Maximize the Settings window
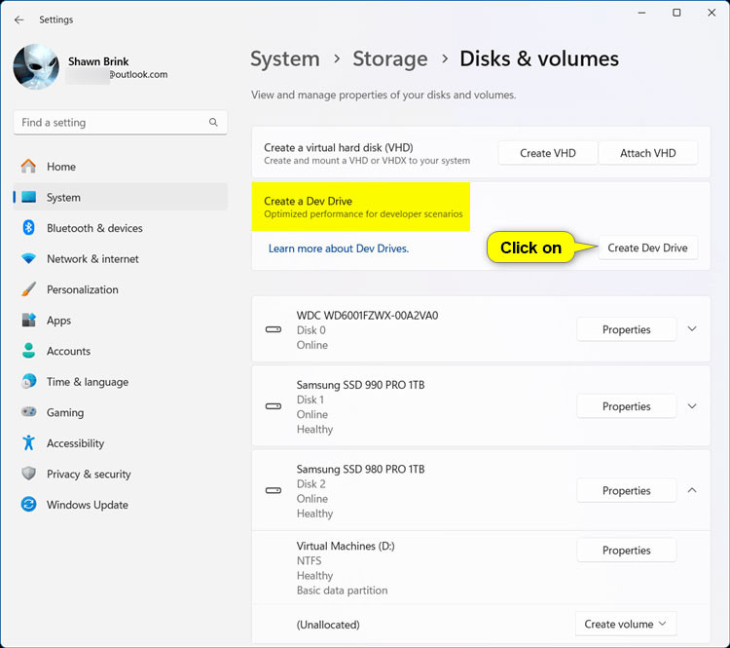Viewport: 730px width, 648px height. point(676,13)
